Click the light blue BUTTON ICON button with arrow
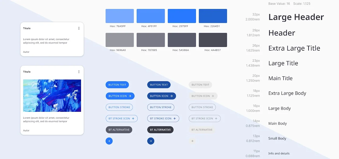339x159 pixels. tap(120, 96)
